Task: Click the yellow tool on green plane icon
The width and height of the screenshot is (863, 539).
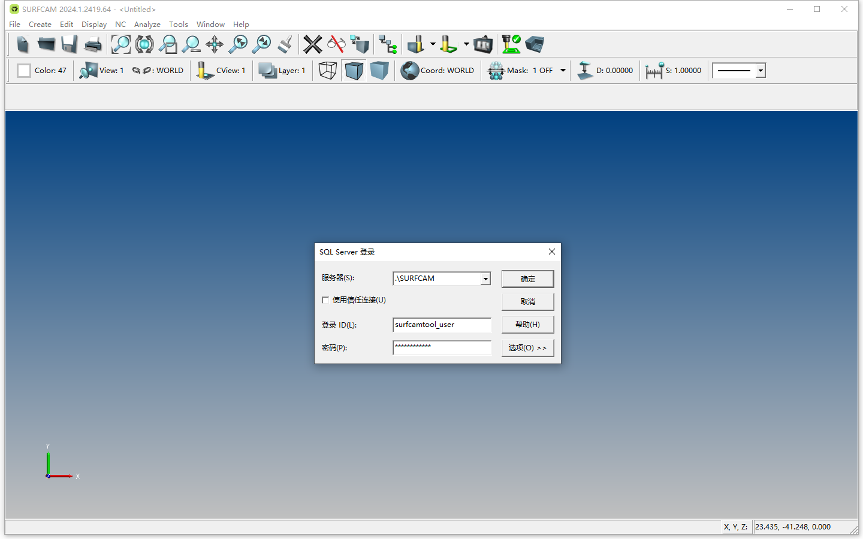Action: point(449,44)
